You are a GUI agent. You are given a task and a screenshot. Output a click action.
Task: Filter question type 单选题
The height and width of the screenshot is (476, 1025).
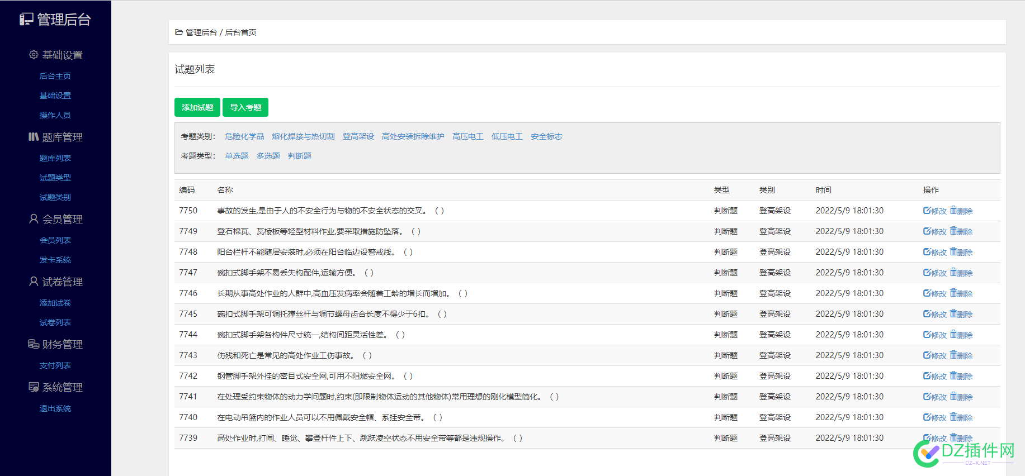point(237,156)
